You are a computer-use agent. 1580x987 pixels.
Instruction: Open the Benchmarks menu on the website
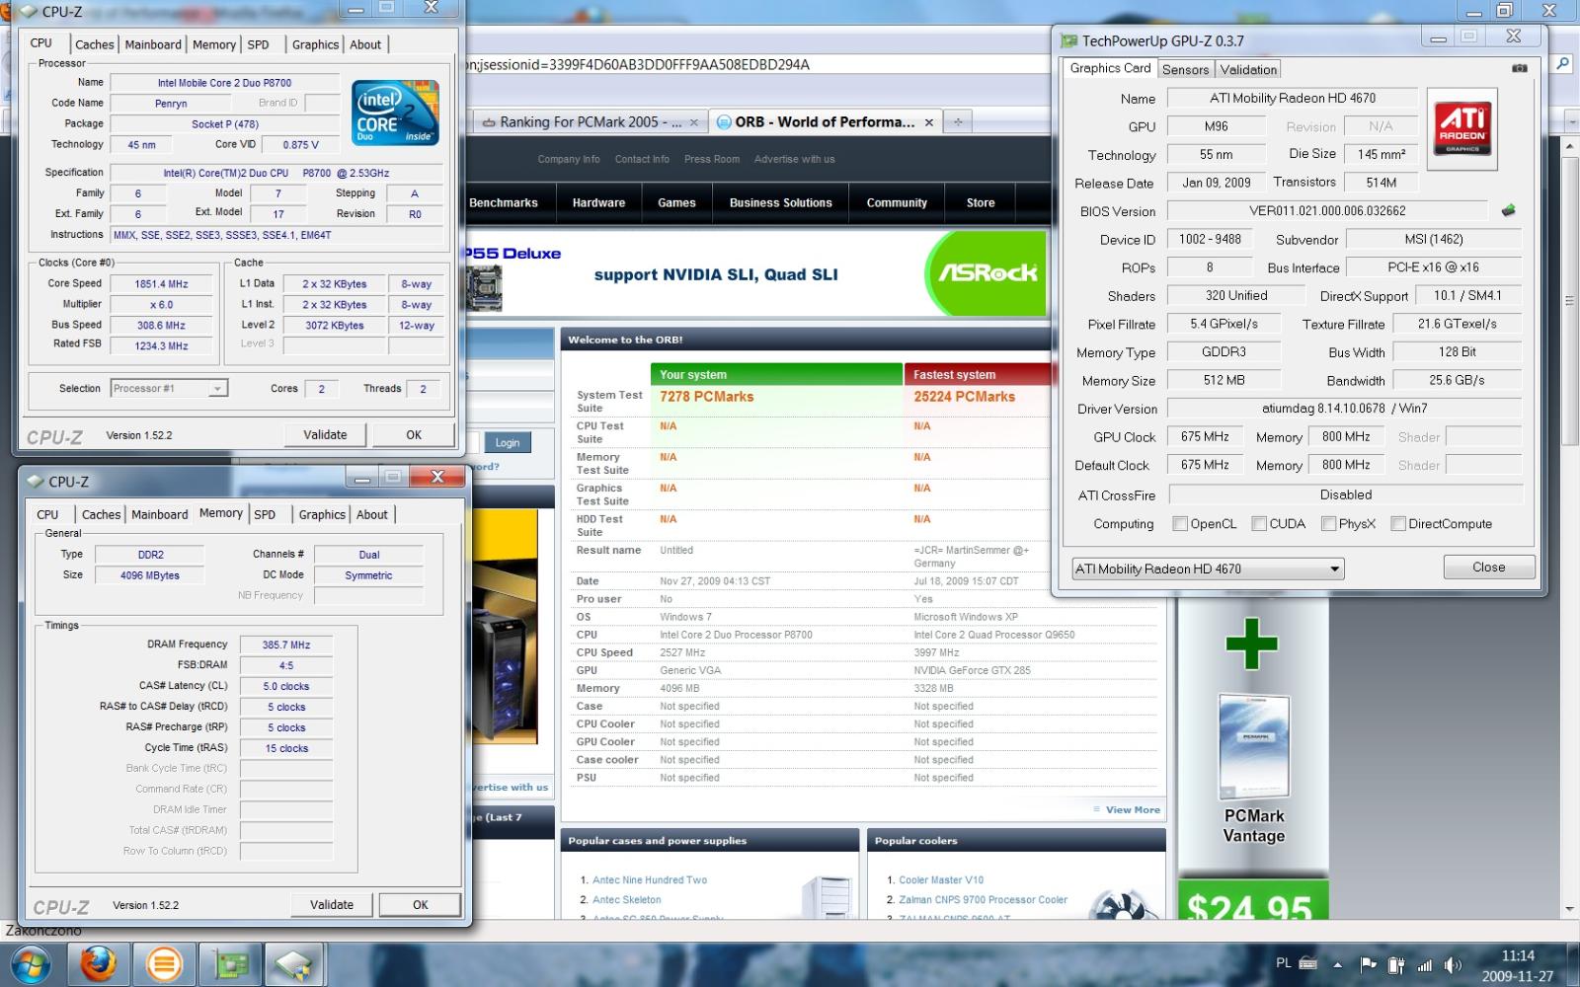pyautogui.click(x=504, y=203)
